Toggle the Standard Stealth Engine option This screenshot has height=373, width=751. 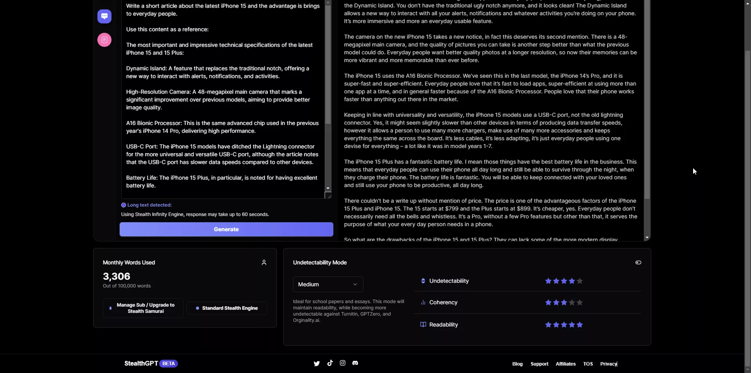pos(227,308)
